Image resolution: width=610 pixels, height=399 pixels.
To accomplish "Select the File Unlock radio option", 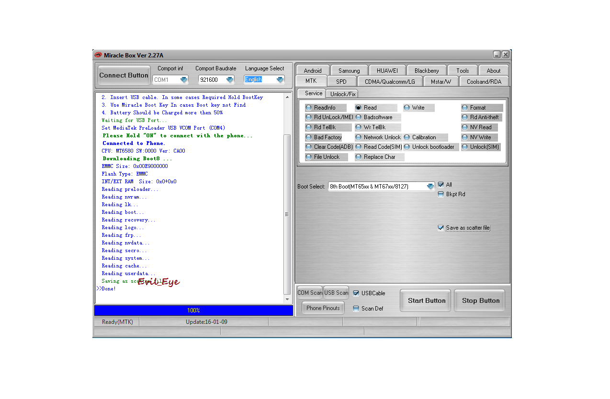I will (x=327, y=157).
